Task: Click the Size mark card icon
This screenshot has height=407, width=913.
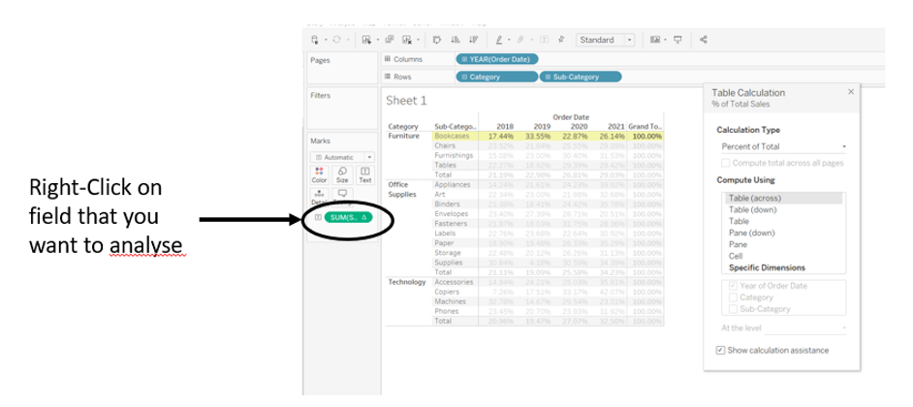Action: click(x=342, y=173)
